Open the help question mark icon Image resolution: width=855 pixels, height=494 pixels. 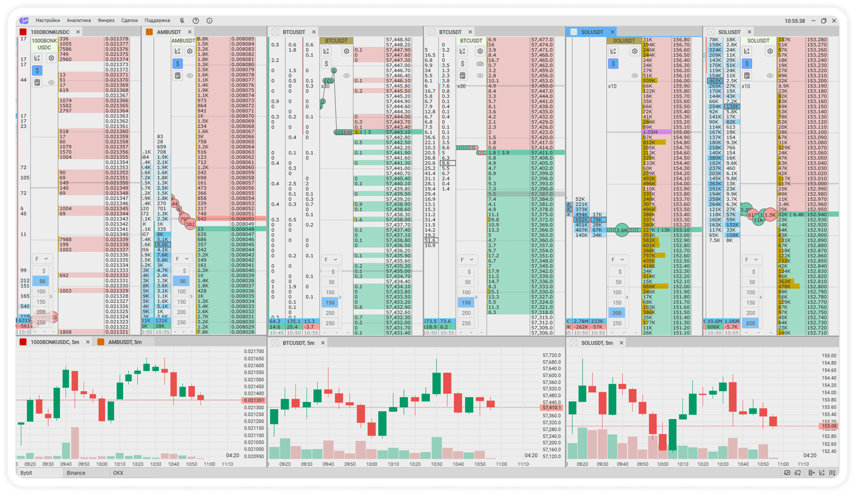(x=196, y=20)
